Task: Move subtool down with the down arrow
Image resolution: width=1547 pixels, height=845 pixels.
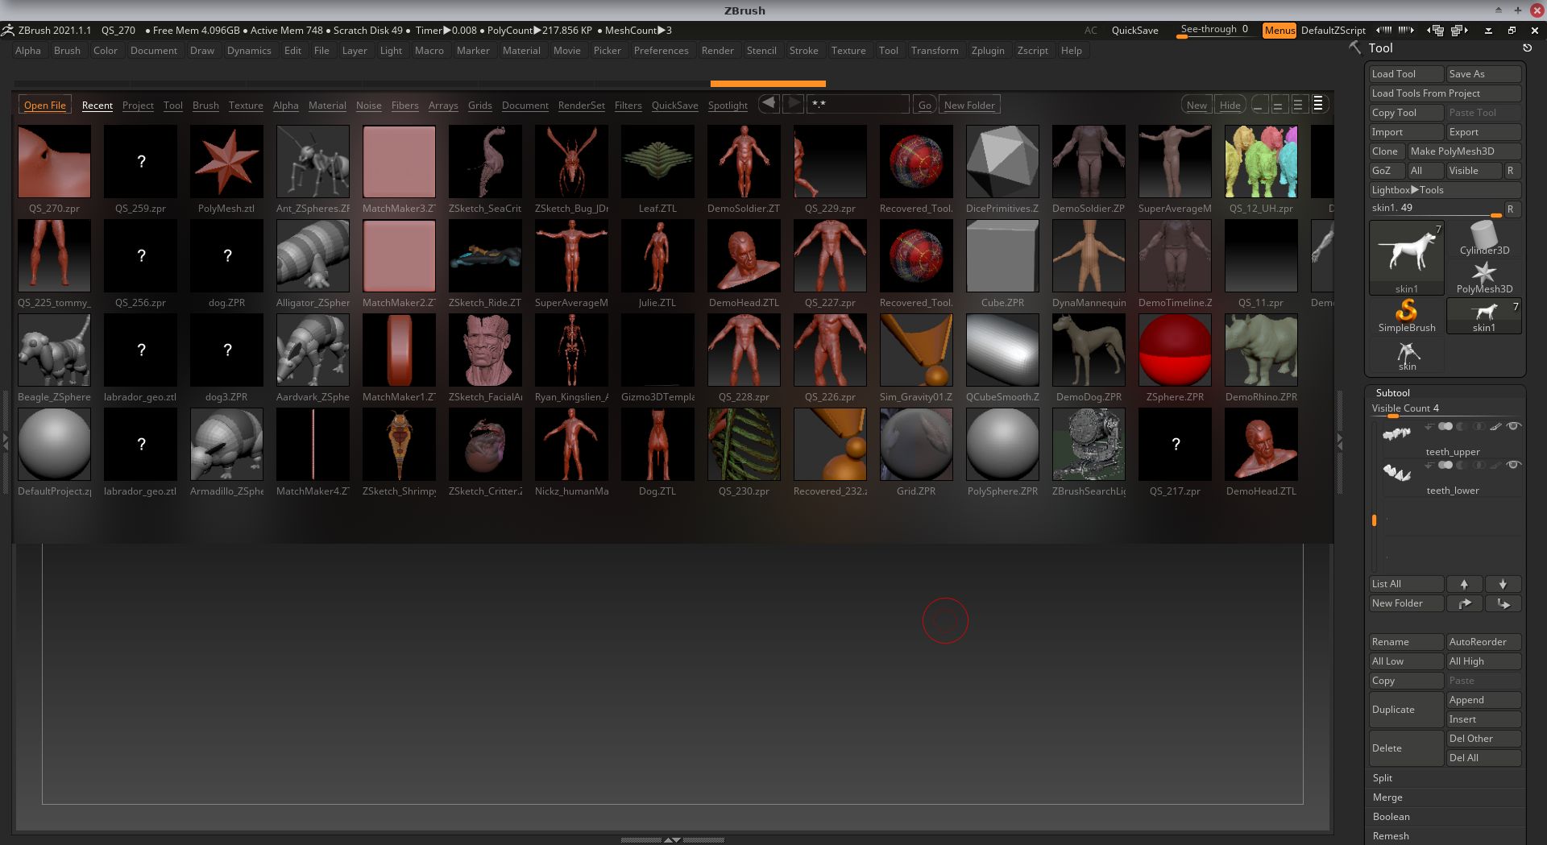Action: [x=1503, y=584]
